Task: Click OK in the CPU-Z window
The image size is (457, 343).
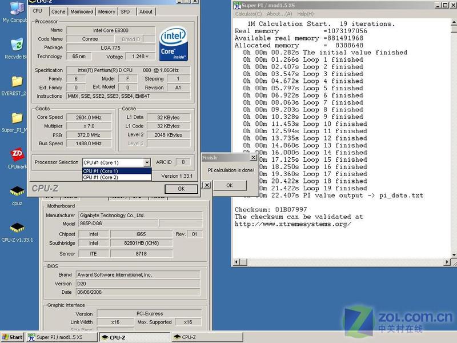Action: (x=181, y=189)
